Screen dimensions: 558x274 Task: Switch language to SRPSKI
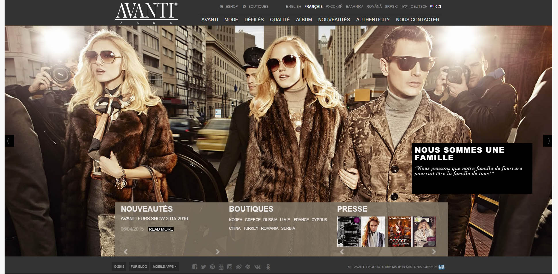pyautogui.click(x=391, y=6)
